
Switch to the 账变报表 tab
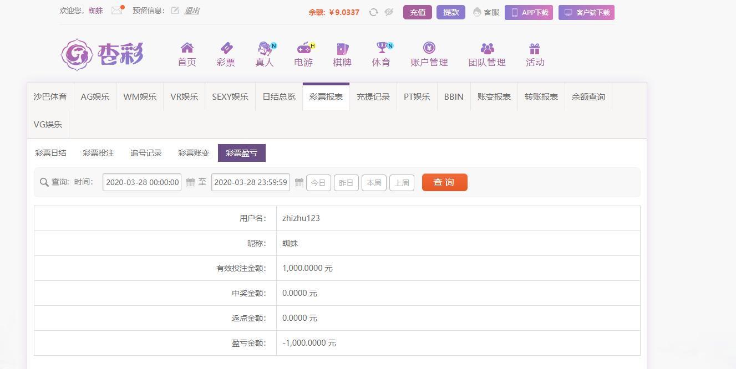pos(494,96)
